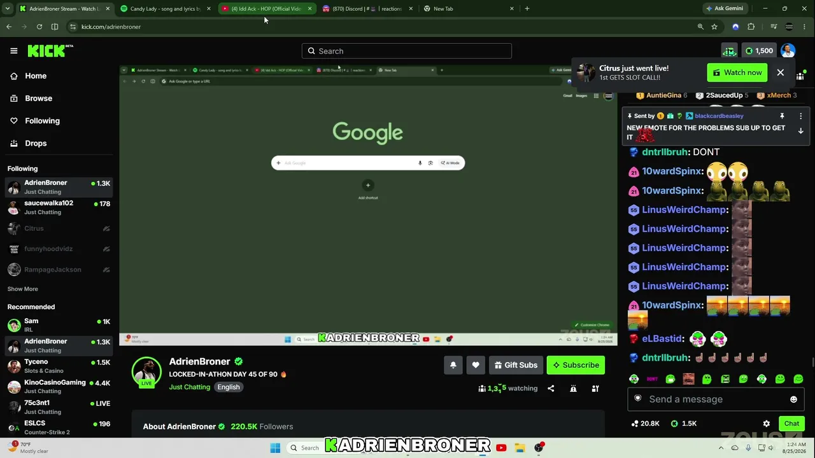The image size is (815, 458).
Task: Subscribe to AdrienBroner
Action: (x=576, y=365)
